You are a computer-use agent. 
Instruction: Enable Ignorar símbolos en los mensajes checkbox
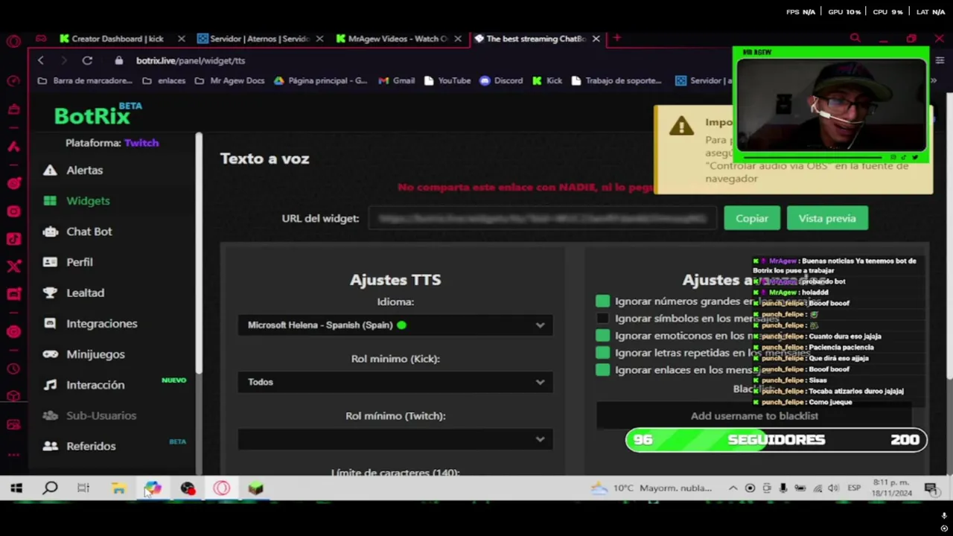(602, 319)
